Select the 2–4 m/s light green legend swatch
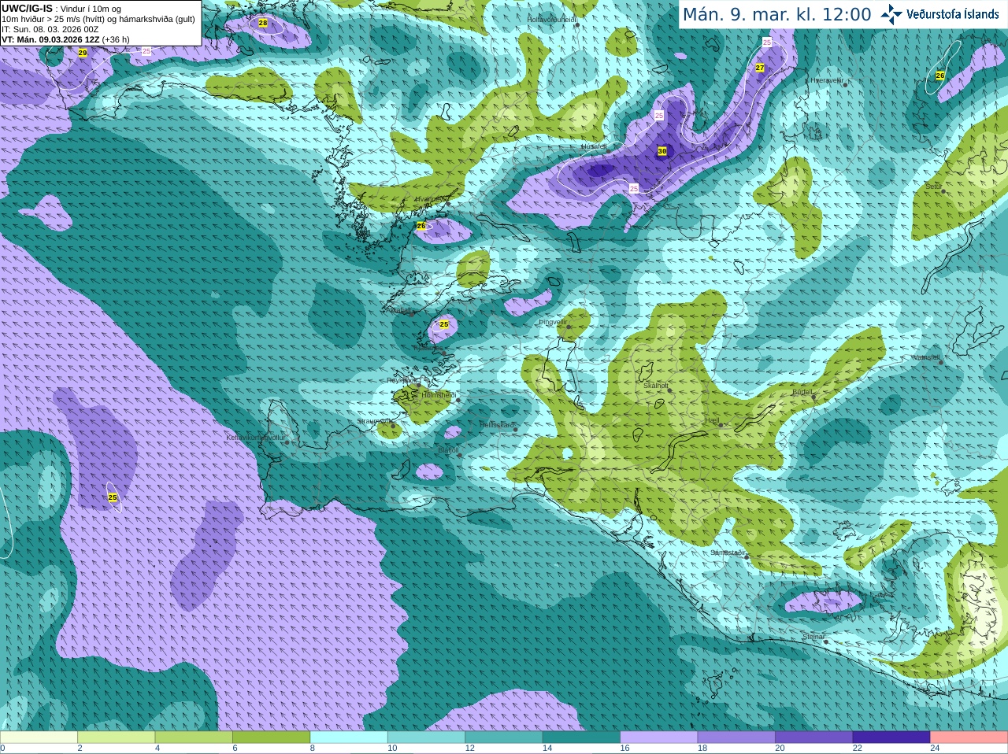 (116, 737)
